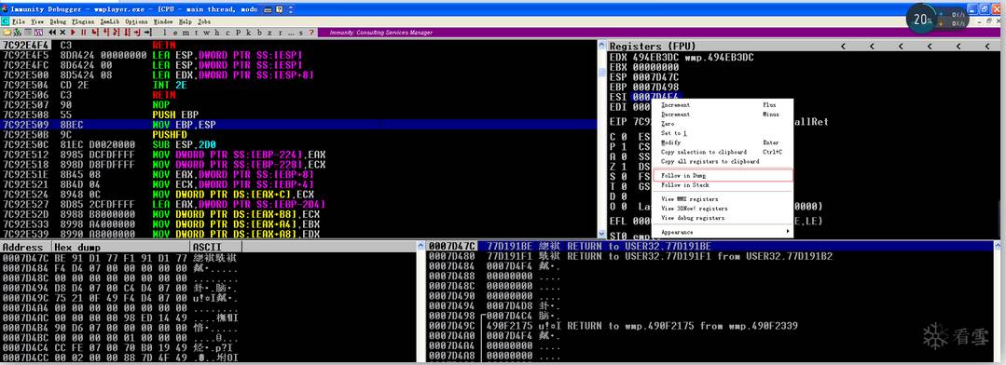
Task: Click the red question mark help icon
Action: pyautogui.click(x=311, y=33)
